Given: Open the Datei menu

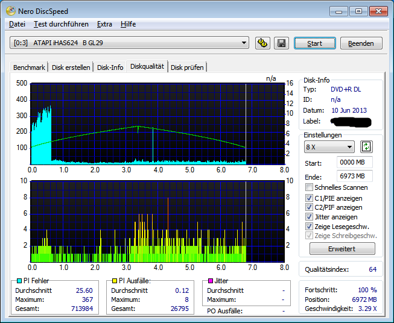Looking at the screenshot, I should pyautogui.click(x=17, y=24).
